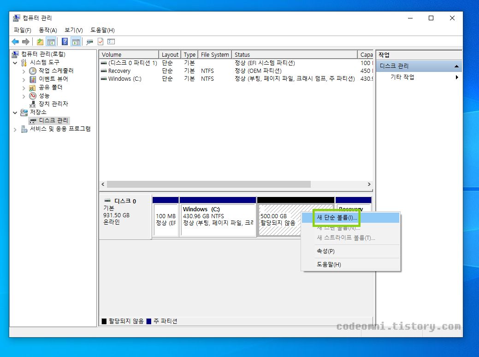Screen dimensions: 479x357
Task: Collapse the System Tools tree node
Action: point(15,63)
